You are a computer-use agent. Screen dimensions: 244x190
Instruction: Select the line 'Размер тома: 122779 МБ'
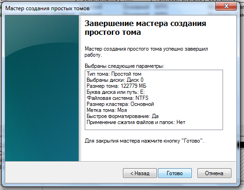click(x=116, y=86)
